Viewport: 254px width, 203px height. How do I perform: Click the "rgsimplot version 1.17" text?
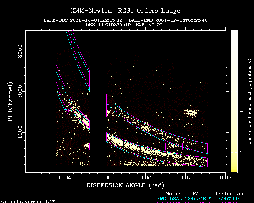pyautogui.click(x=27, y=202)
